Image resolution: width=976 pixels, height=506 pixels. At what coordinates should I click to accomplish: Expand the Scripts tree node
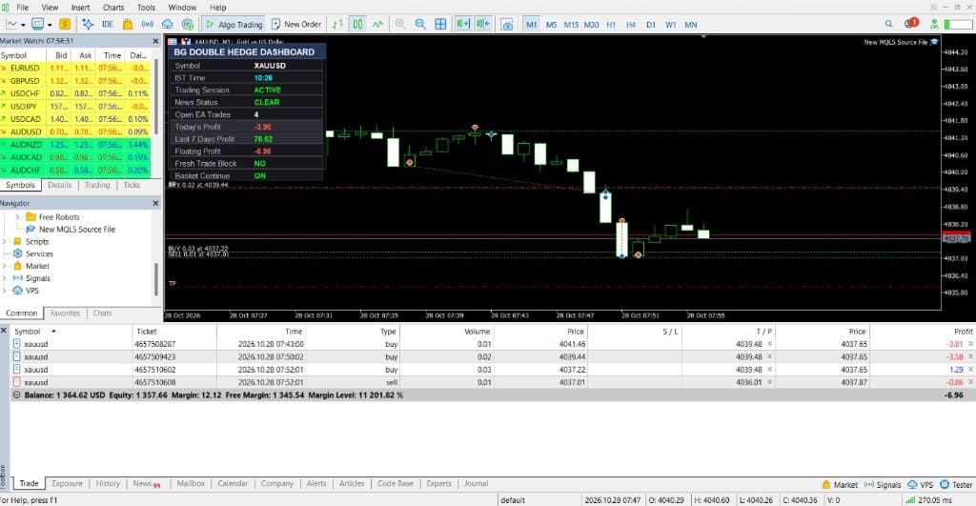click(x=5, y=241)
